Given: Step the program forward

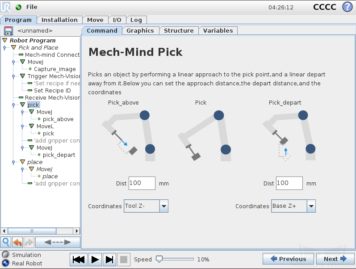Looking at the screenshot, I should 109,259.
